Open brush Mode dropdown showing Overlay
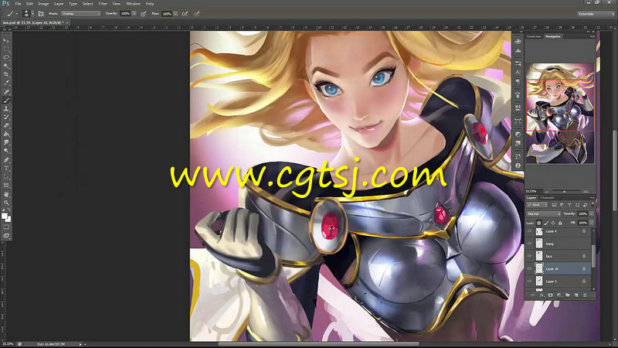 [81, 13]
